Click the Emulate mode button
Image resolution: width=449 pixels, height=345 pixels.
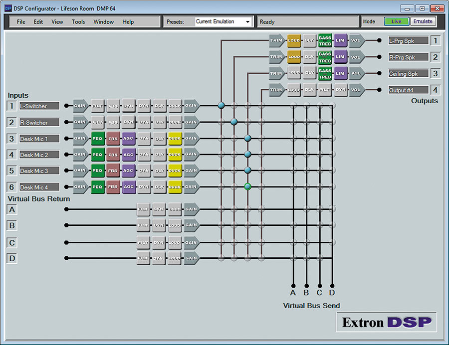click(423, 21)
